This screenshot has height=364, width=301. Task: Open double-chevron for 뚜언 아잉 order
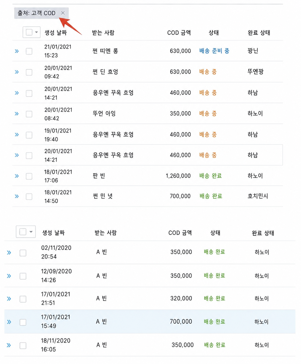tap(17, 114)
